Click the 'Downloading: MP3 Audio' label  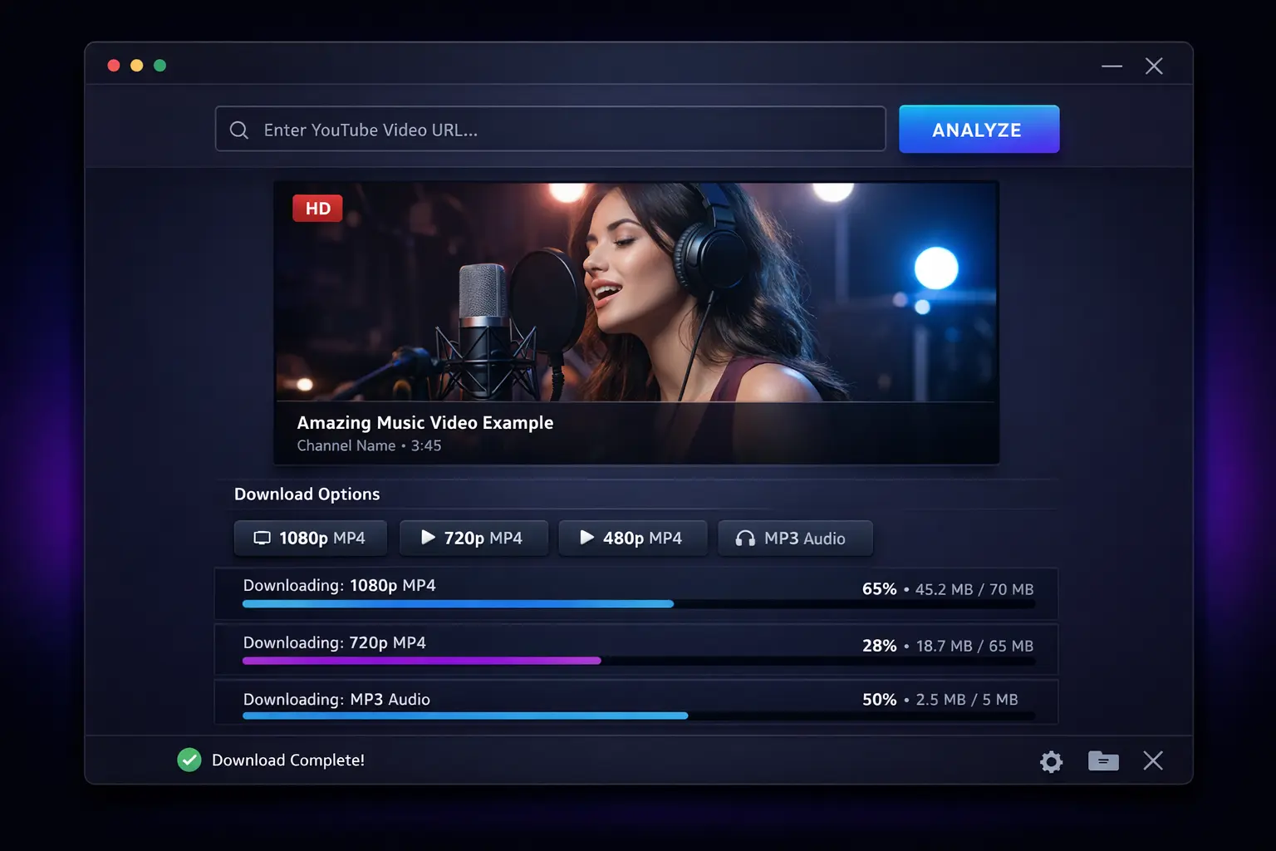336,699
